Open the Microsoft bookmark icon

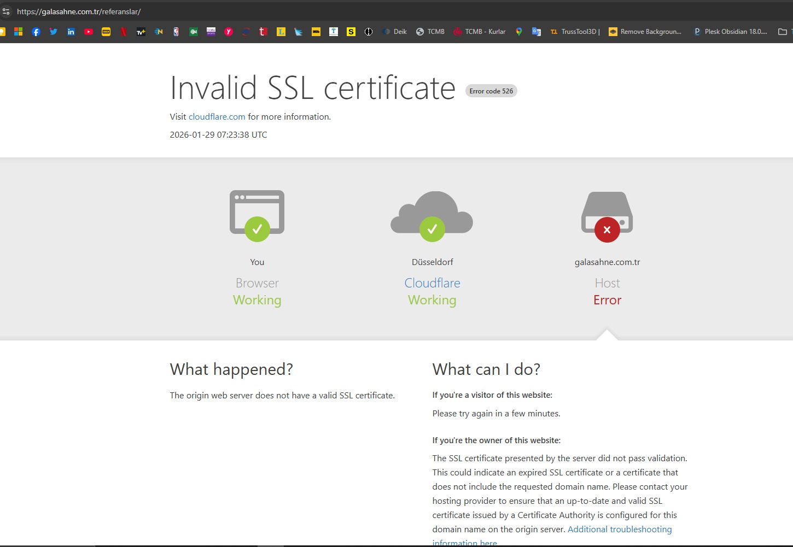click(19, 32)
